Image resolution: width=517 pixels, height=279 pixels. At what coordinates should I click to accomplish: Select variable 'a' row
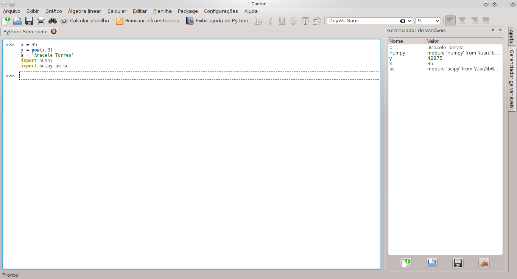[x=445, y=48]
